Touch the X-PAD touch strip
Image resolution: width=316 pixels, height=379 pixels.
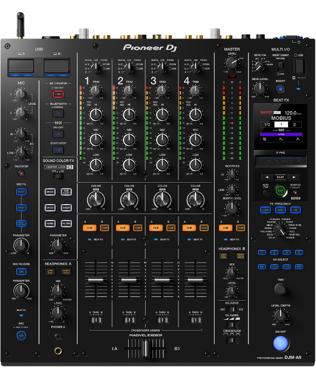281,160
